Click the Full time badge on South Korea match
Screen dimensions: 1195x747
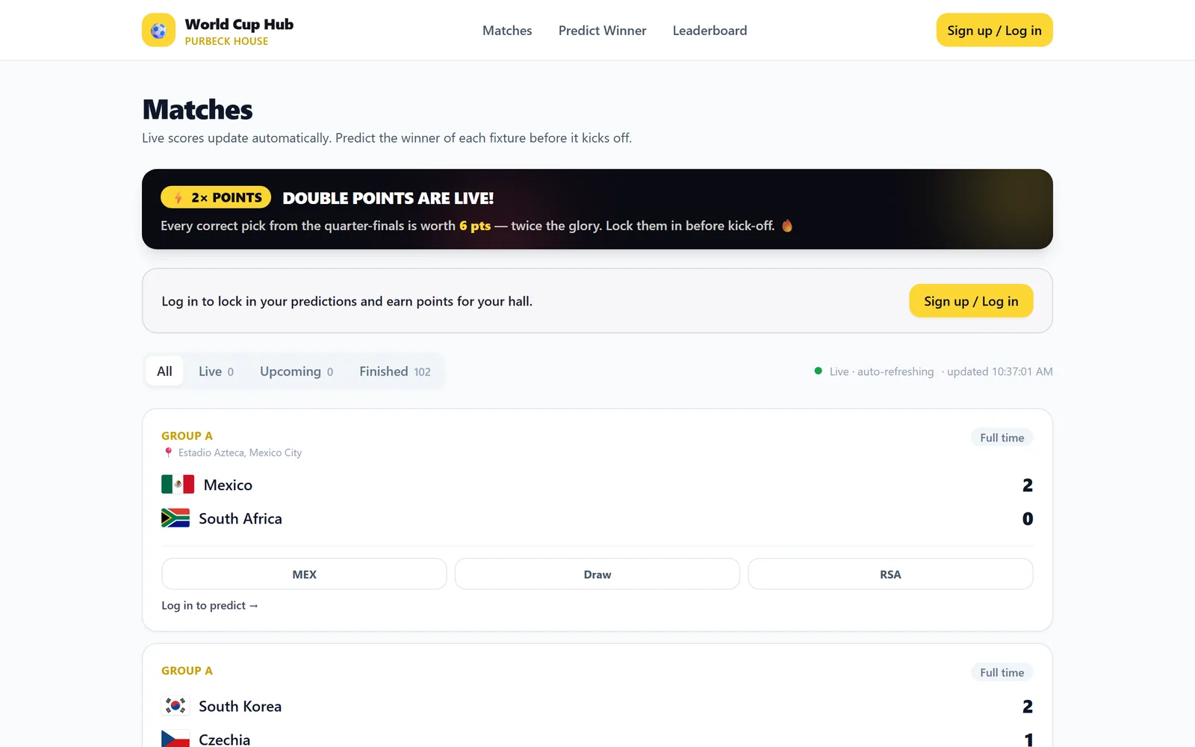coord(1002,672)
